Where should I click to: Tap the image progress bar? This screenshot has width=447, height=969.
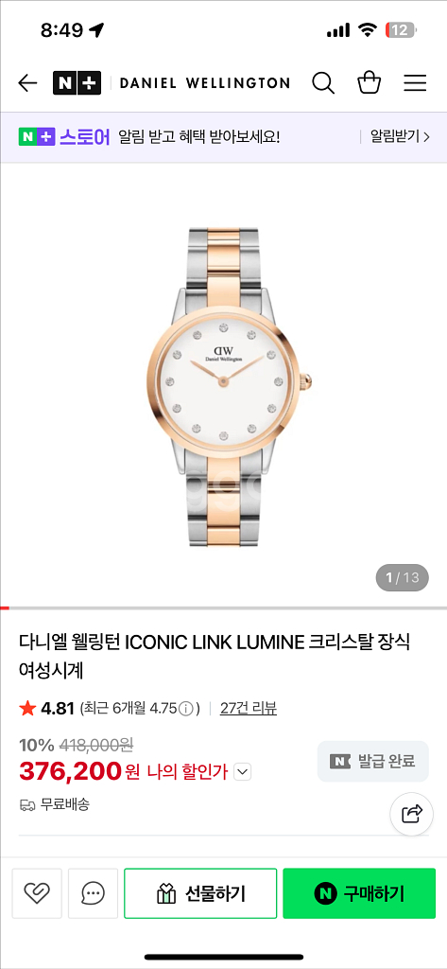(x=223, y=608)
